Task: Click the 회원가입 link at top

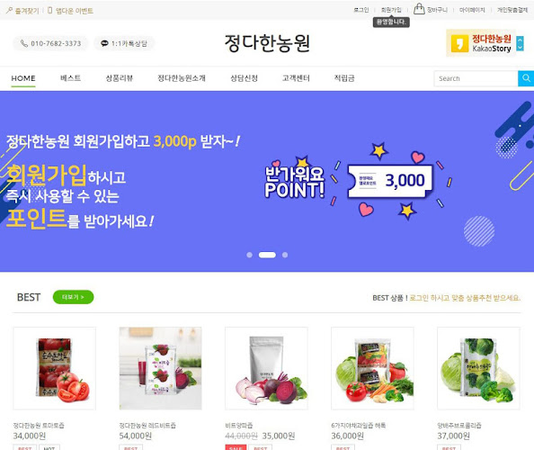Action: point(391,10)
